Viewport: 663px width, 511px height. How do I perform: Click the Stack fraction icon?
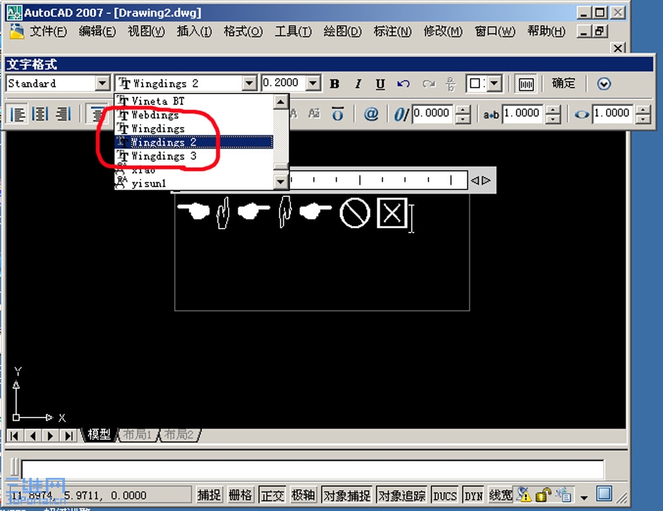451,84
